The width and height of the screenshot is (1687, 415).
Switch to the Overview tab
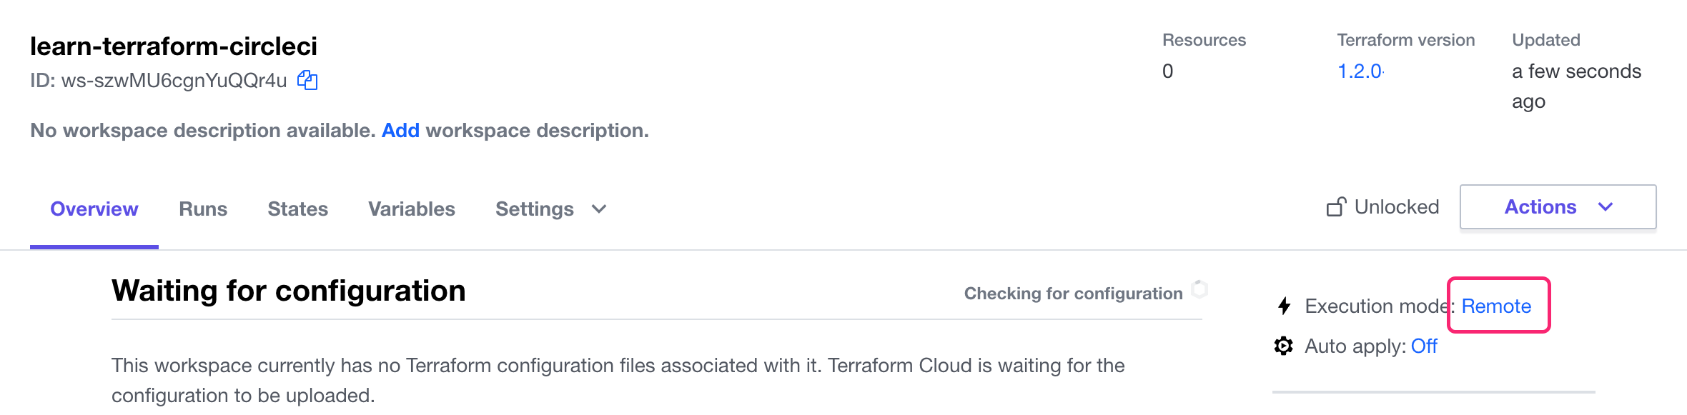tap(94, 209)
